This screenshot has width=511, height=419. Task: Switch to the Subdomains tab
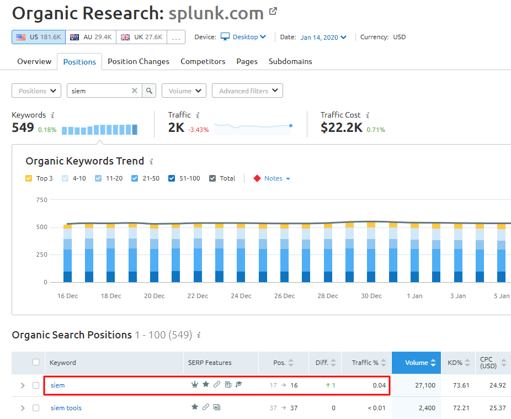tap(290, 61)
